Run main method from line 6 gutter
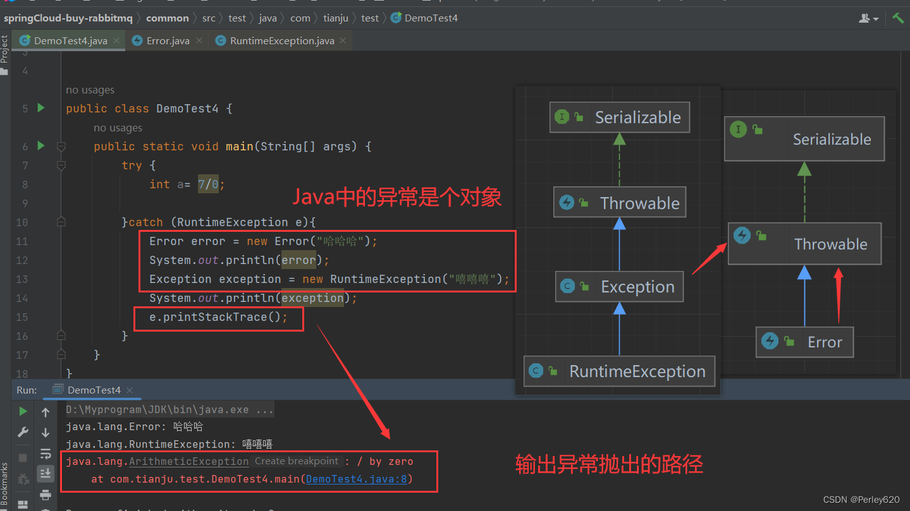This screenshot has height=511, width=910. [x=41, y=146]
